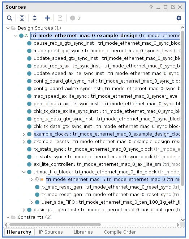
Task: Expand the basic_pat_gen_inst node
Action: point(24,210)
